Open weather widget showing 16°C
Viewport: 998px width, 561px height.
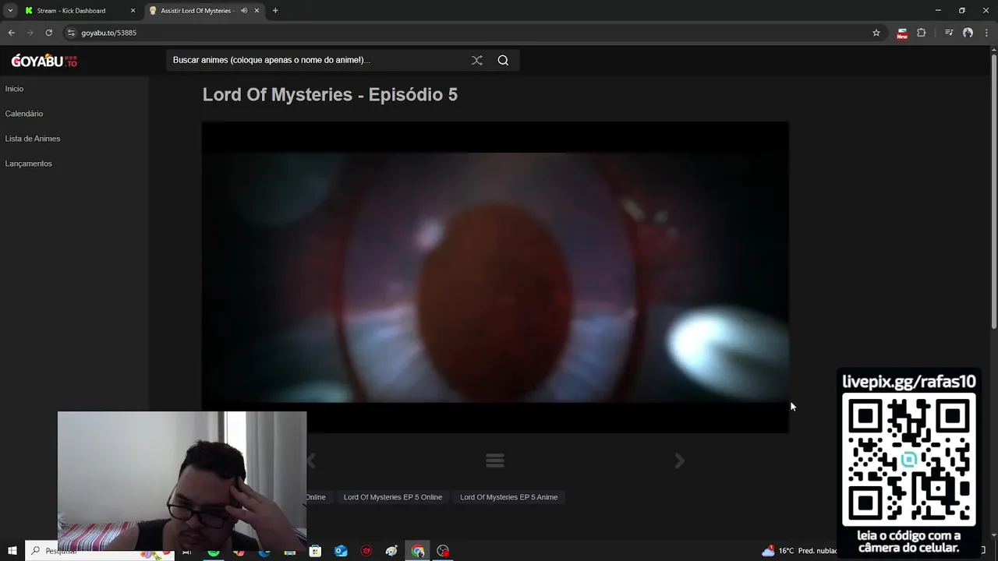coord(799,551)
